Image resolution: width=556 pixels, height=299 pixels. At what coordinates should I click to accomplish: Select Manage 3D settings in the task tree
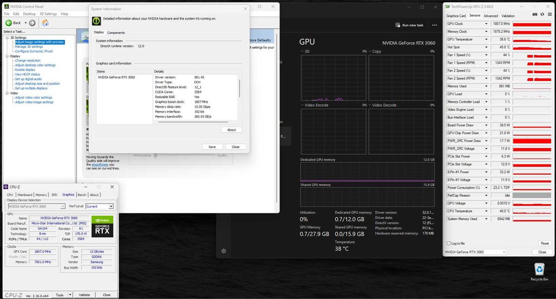click(x=29, y=47)
